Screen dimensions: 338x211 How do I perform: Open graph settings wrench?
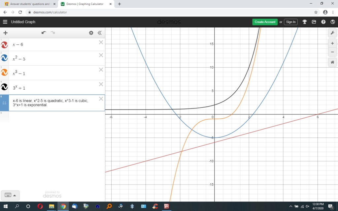332,33
